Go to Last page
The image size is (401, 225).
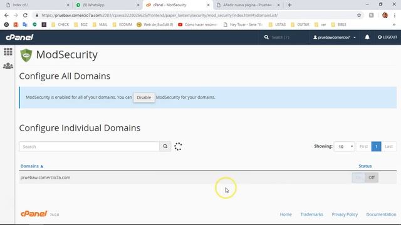[x=388, y=146]
